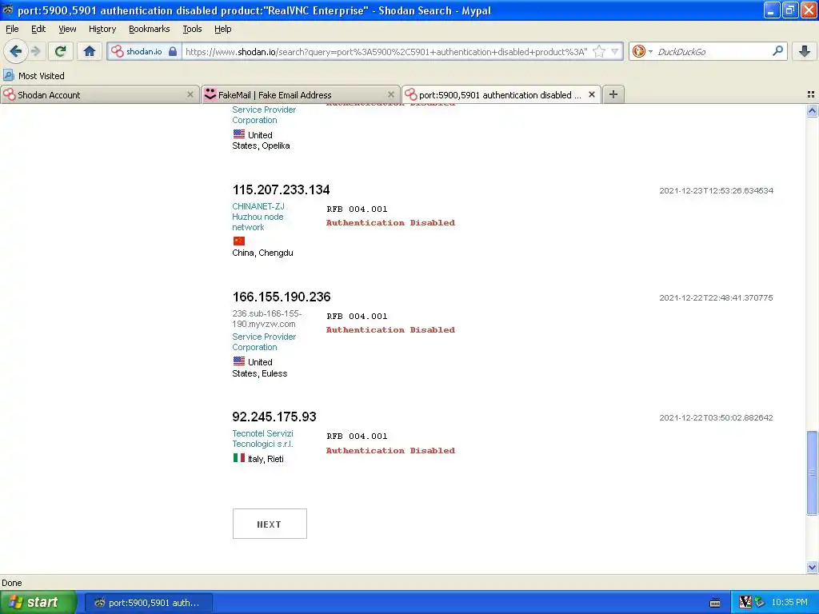Open the View menu
This screenshot has width=819, height=614.
point(67,29)
